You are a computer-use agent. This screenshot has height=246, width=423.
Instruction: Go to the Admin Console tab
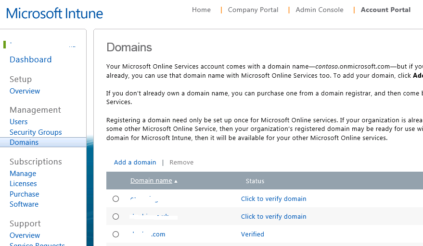click(x=320, y=10)
